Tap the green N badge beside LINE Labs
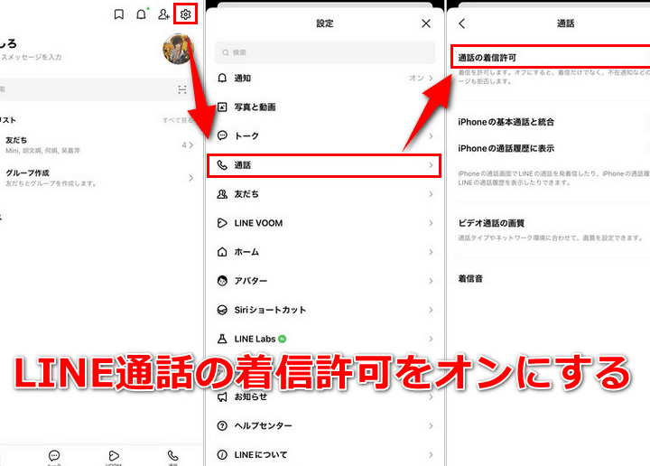 click(282, 339)
